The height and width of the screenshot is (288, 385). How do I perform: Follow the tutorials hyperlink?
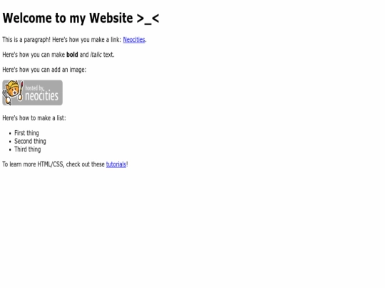coord(116,164)
